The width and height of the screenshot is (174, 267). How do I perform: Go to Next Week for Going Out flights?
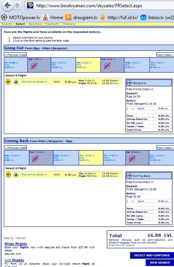165,55
